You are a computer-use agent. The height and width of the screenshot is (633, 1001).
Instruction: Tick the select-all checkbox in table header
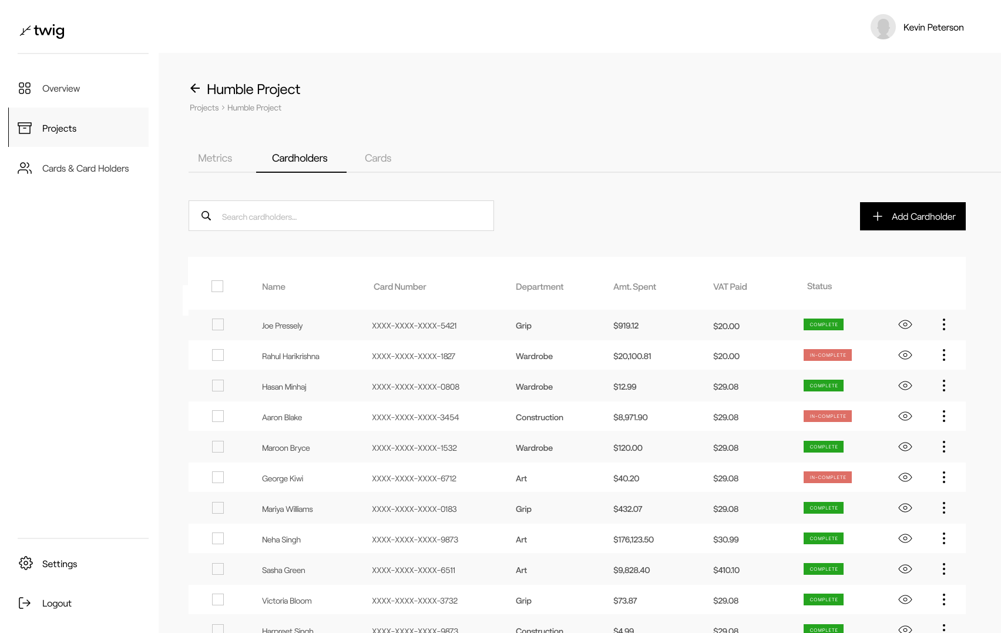coord(217,286)
